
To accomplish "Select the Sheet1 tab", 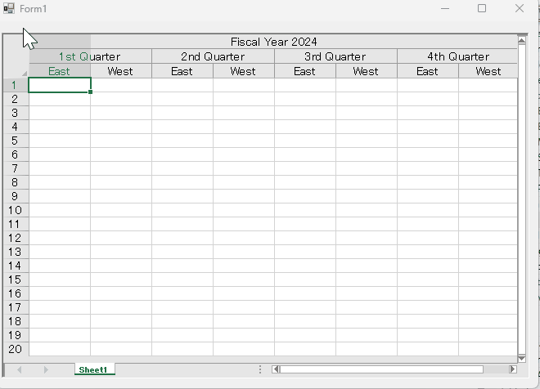I will [x=95, y=369].
